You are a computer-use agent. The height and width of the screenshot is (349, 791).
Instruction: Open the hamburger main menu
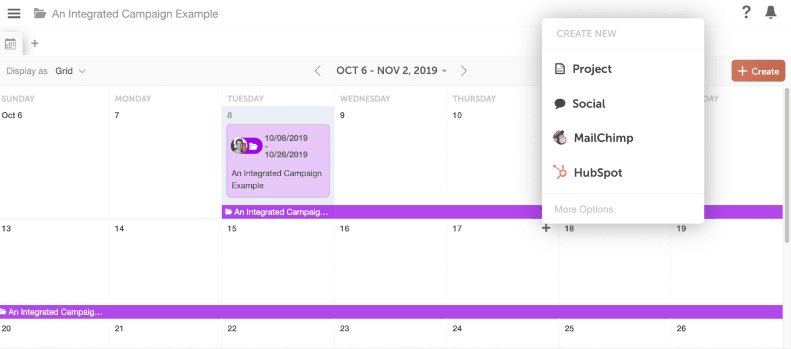[14, 13]
